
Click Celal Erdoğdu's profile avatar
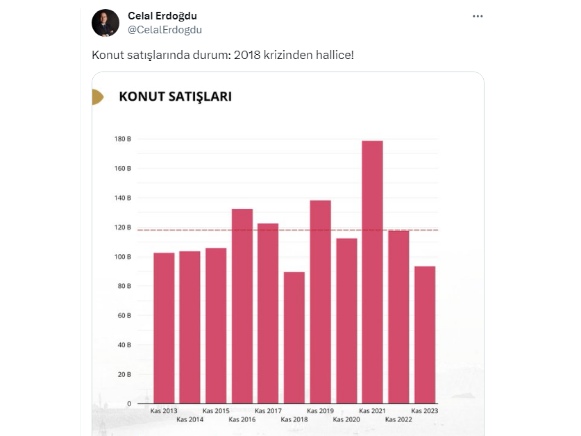[106, 23]
